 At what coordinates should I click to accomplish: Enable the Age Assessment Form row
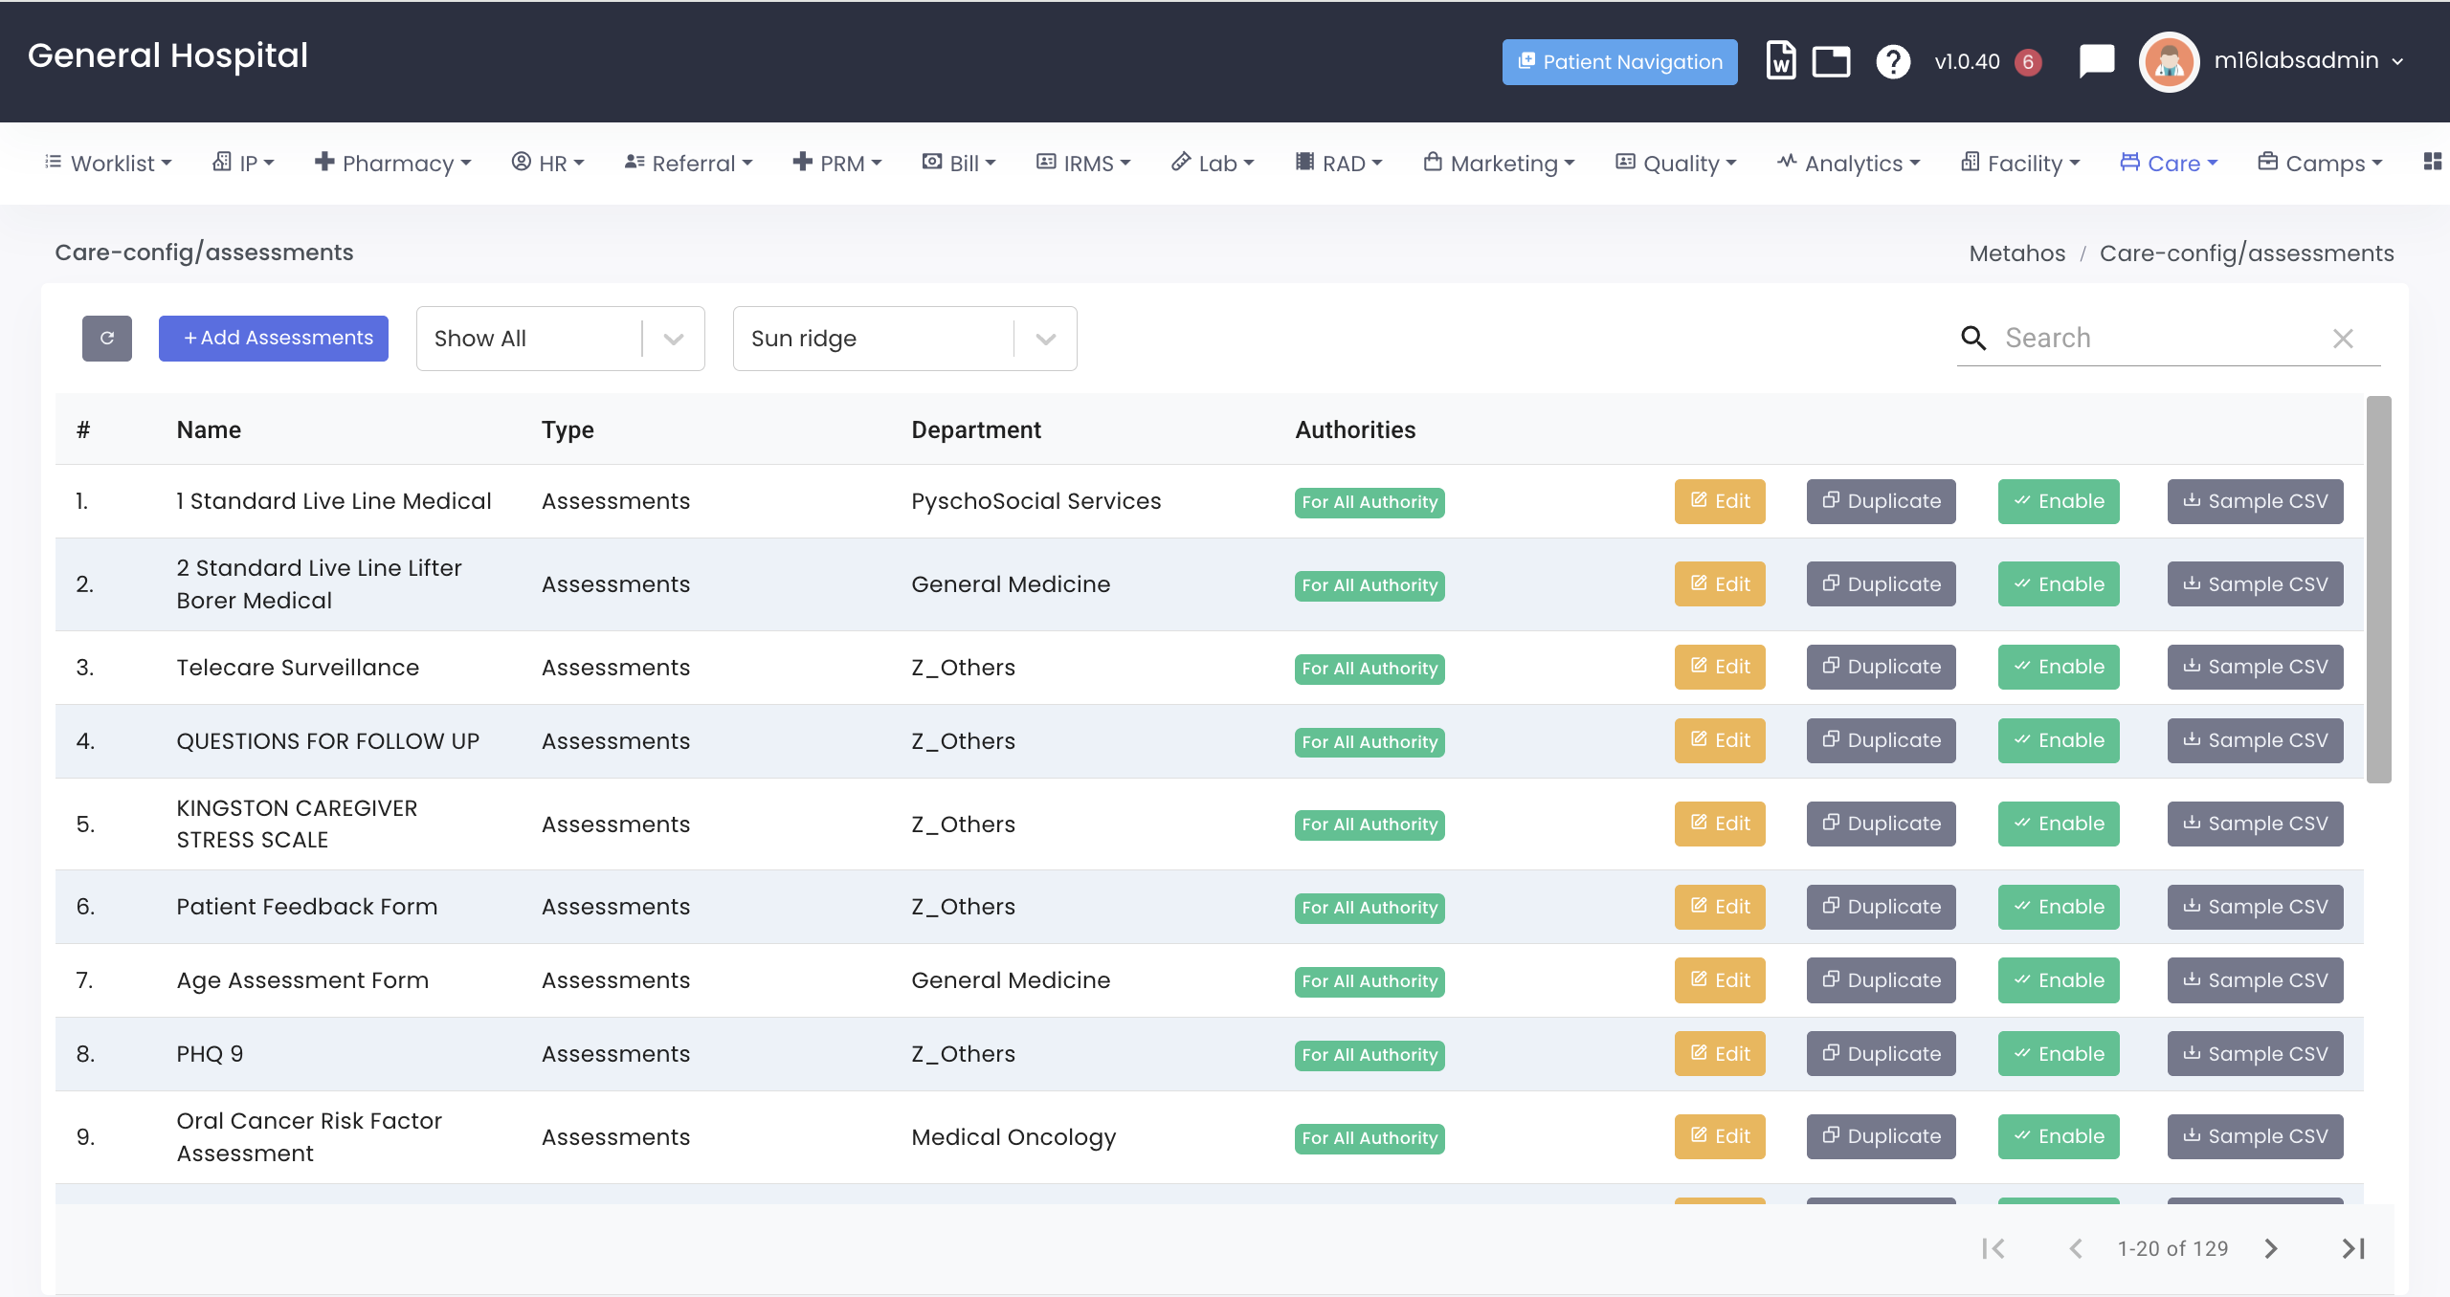pos(2058,980)
